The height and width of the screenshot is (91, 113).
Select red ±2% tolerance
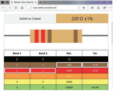coord(95,71)
